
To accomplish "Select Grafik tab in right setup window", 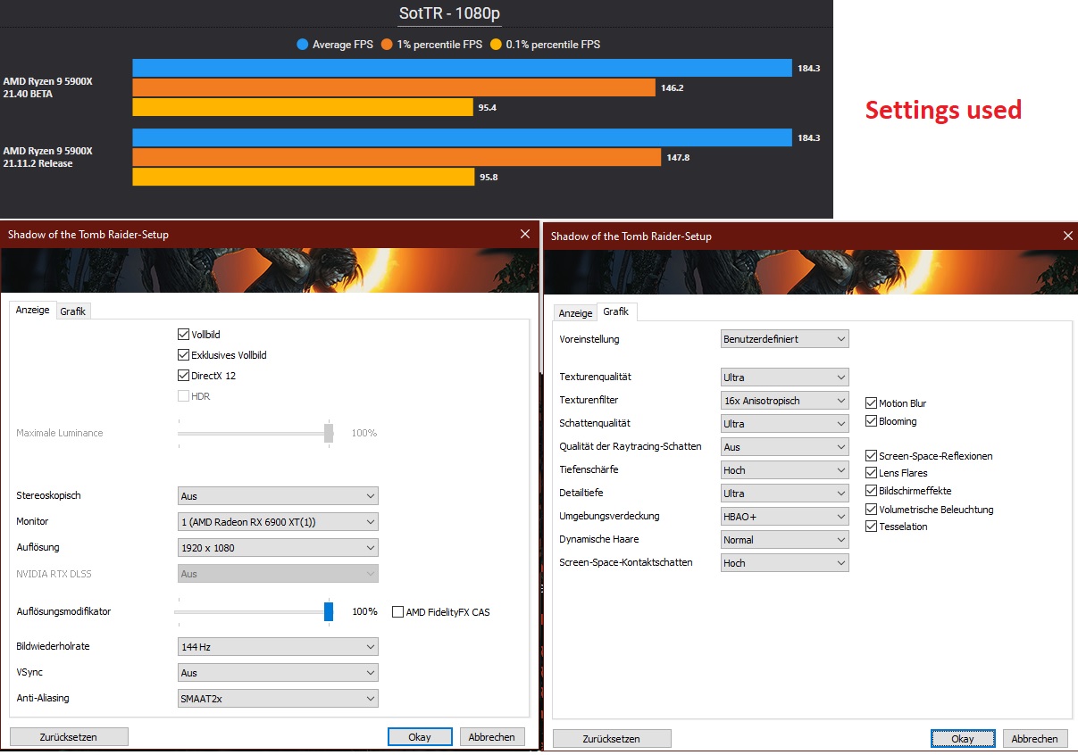I will [616, 311].
